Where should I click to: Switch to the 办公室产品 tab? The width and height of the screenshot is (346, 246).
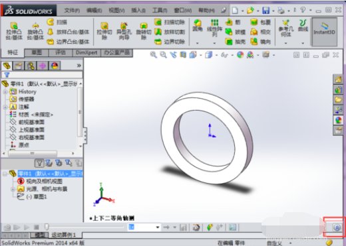116,52
